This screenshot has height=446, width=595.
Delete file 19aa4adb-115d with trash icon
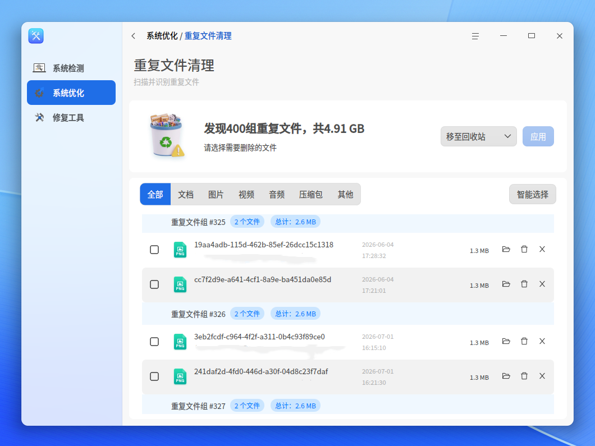tap(524, 249)
